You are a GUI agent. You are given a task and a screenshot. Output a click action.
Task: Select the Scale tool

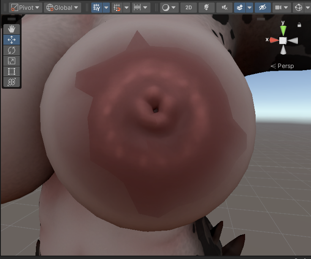[11, 61]
